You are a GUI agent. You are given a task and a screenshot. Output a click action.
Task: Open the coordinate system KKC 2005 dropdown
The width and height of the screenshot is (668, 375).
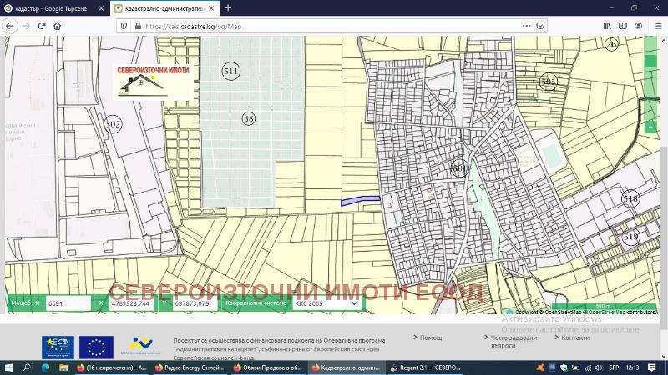pos(326,303)
